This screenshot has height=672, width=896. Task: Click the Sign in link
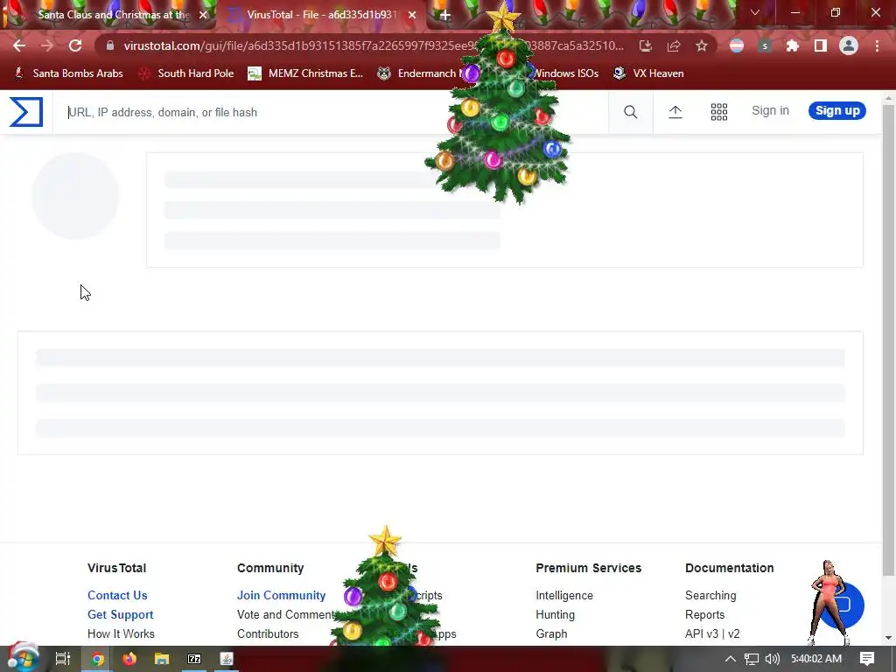point(770,111)
